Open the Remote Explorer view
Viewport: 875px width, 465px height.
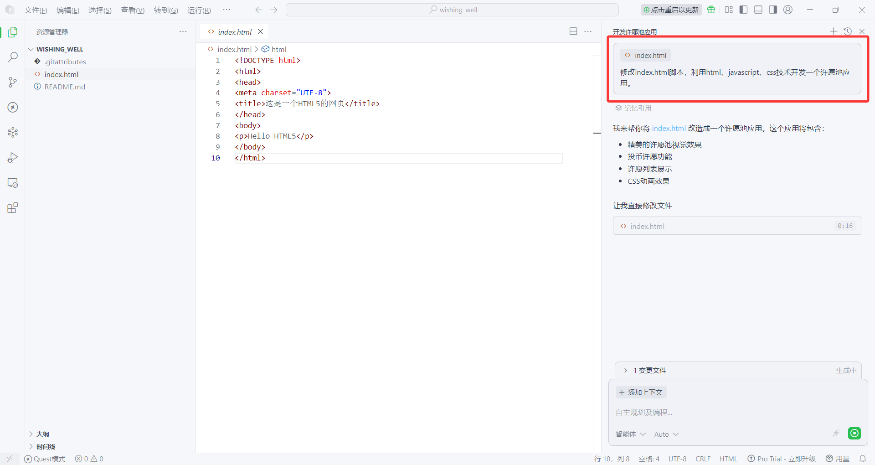[x=13, y=183]
